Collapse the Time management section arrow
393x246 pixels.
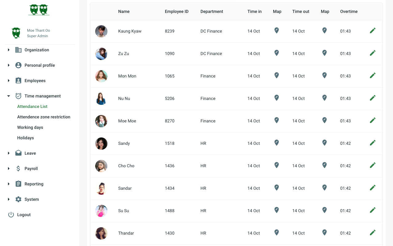(9, 96)
